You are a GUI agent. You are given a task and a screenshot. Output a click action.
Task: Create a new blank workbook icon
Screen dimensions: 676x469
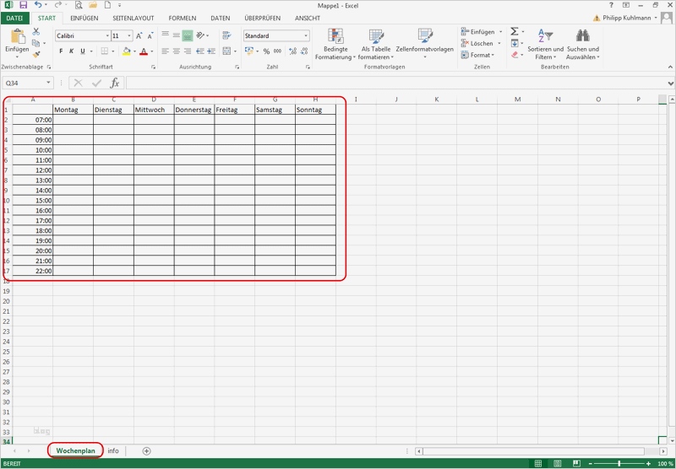click(107, 5)
